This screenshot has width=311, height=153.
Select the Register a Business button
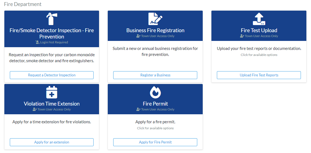(155, 75)
